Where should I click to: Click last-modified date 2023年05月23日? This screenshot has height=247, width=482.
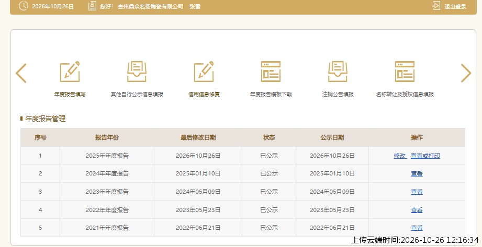point(198,210)
